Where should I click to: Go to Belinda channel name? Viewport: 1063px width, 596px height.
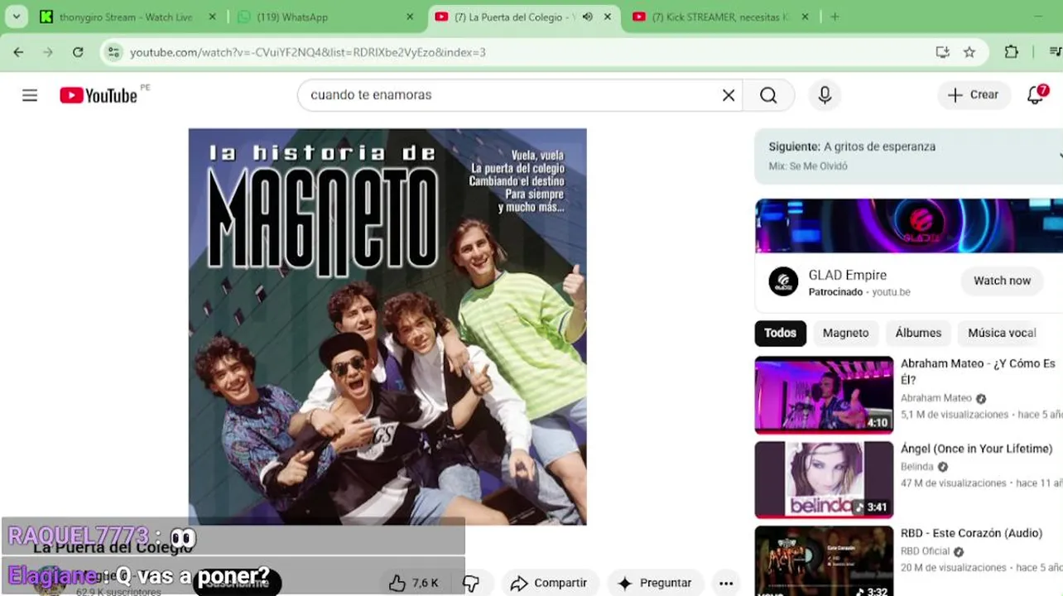click(x=916, y=467)
